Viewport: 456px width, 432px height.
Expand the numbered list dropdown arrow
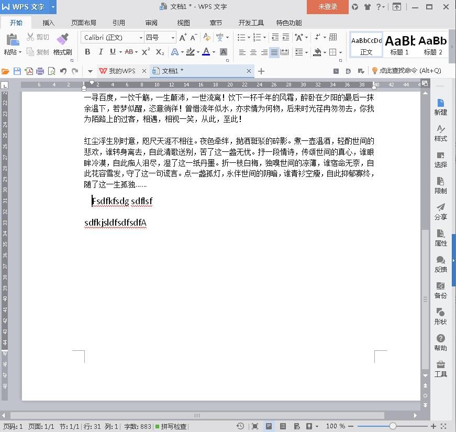[x=264, y=37]
